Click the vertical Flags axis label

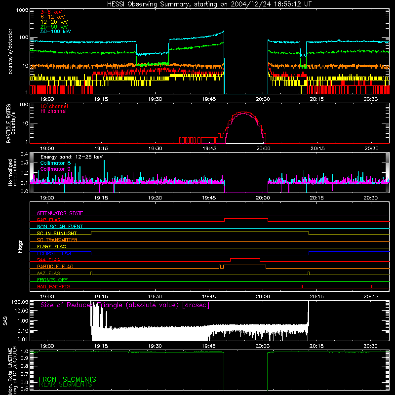tap(20, 246)
